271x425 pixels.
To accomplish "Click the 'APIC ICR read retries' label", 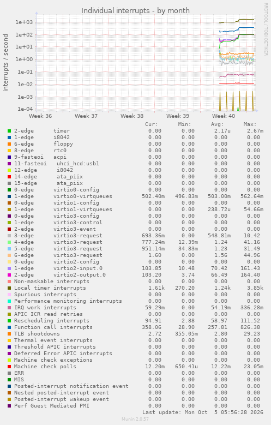I will coord(49,314).
